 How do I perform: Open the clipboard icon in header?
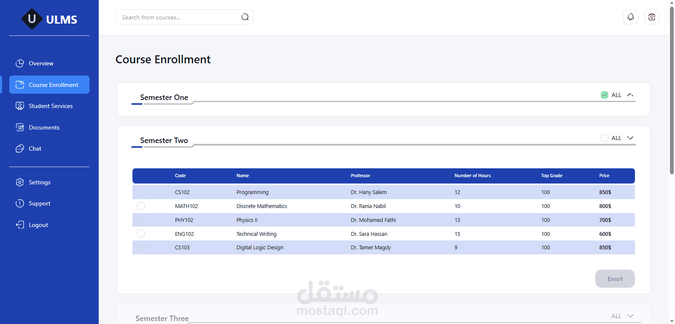[x=652, y=17]
